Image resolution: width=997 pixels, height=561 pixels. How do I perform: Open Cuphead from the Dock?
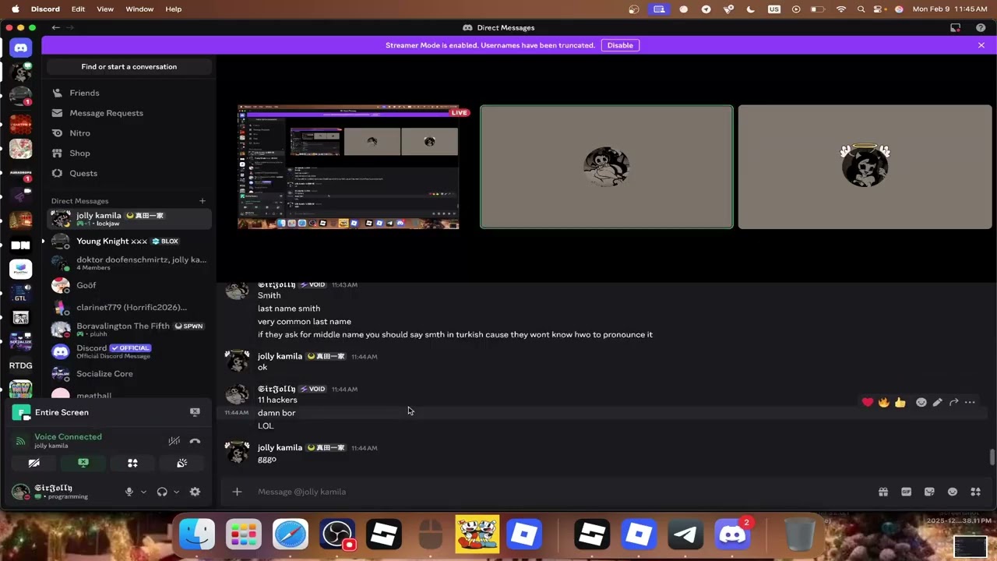click(x=477, y=535)
